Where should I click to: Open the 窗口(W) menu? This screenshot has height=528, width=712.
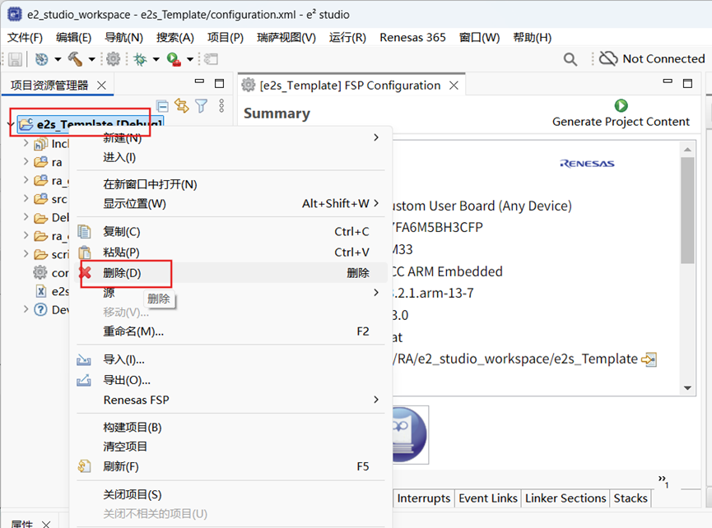[x=479, y=37]
